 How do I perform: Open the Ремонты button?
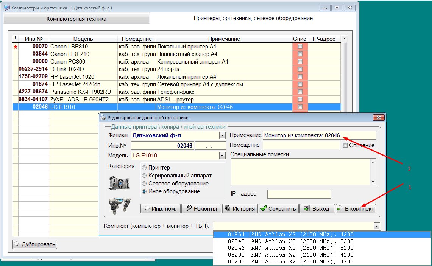point(201,209)
